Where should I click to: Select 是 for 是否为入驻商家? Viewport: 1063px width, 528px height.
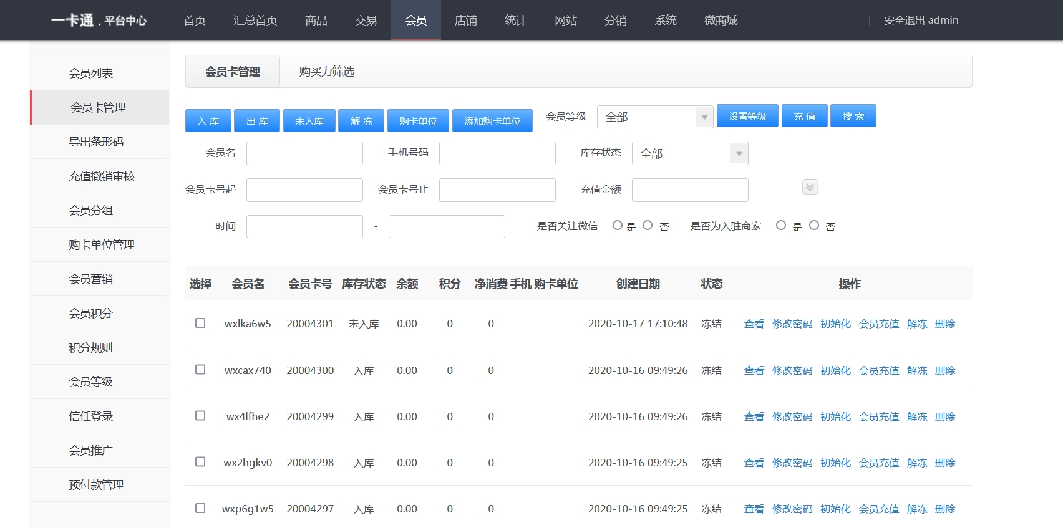click(781, 225)
